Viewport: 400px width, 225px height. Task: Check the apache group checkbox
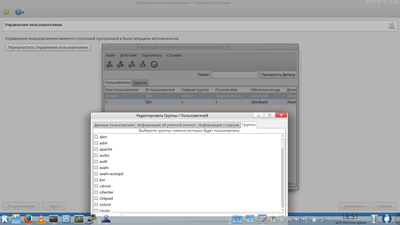pyautogui.click(x=96, y=149)
